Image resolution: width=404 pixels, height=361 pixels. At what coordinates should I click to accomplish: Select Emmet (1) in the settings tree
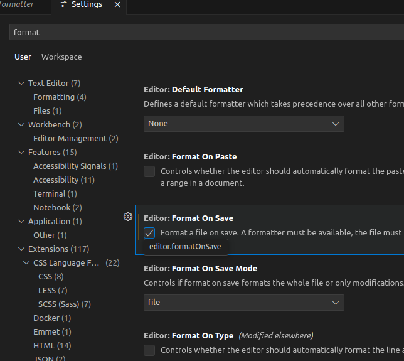pos(52,332)
